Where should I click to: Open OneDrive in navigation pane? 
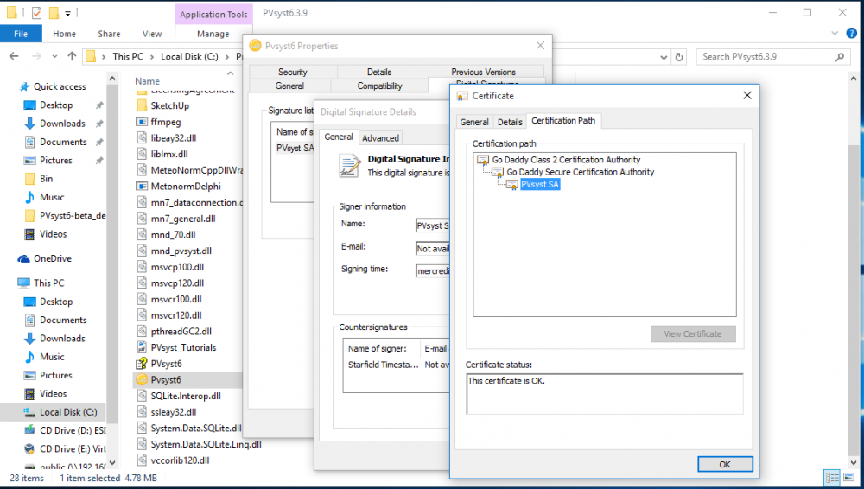[53, 258]
